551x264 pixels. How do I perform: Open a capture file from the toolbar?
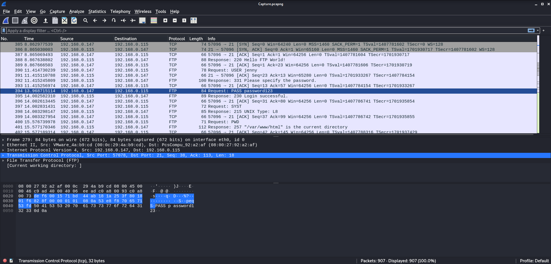(x=45, y=20)
